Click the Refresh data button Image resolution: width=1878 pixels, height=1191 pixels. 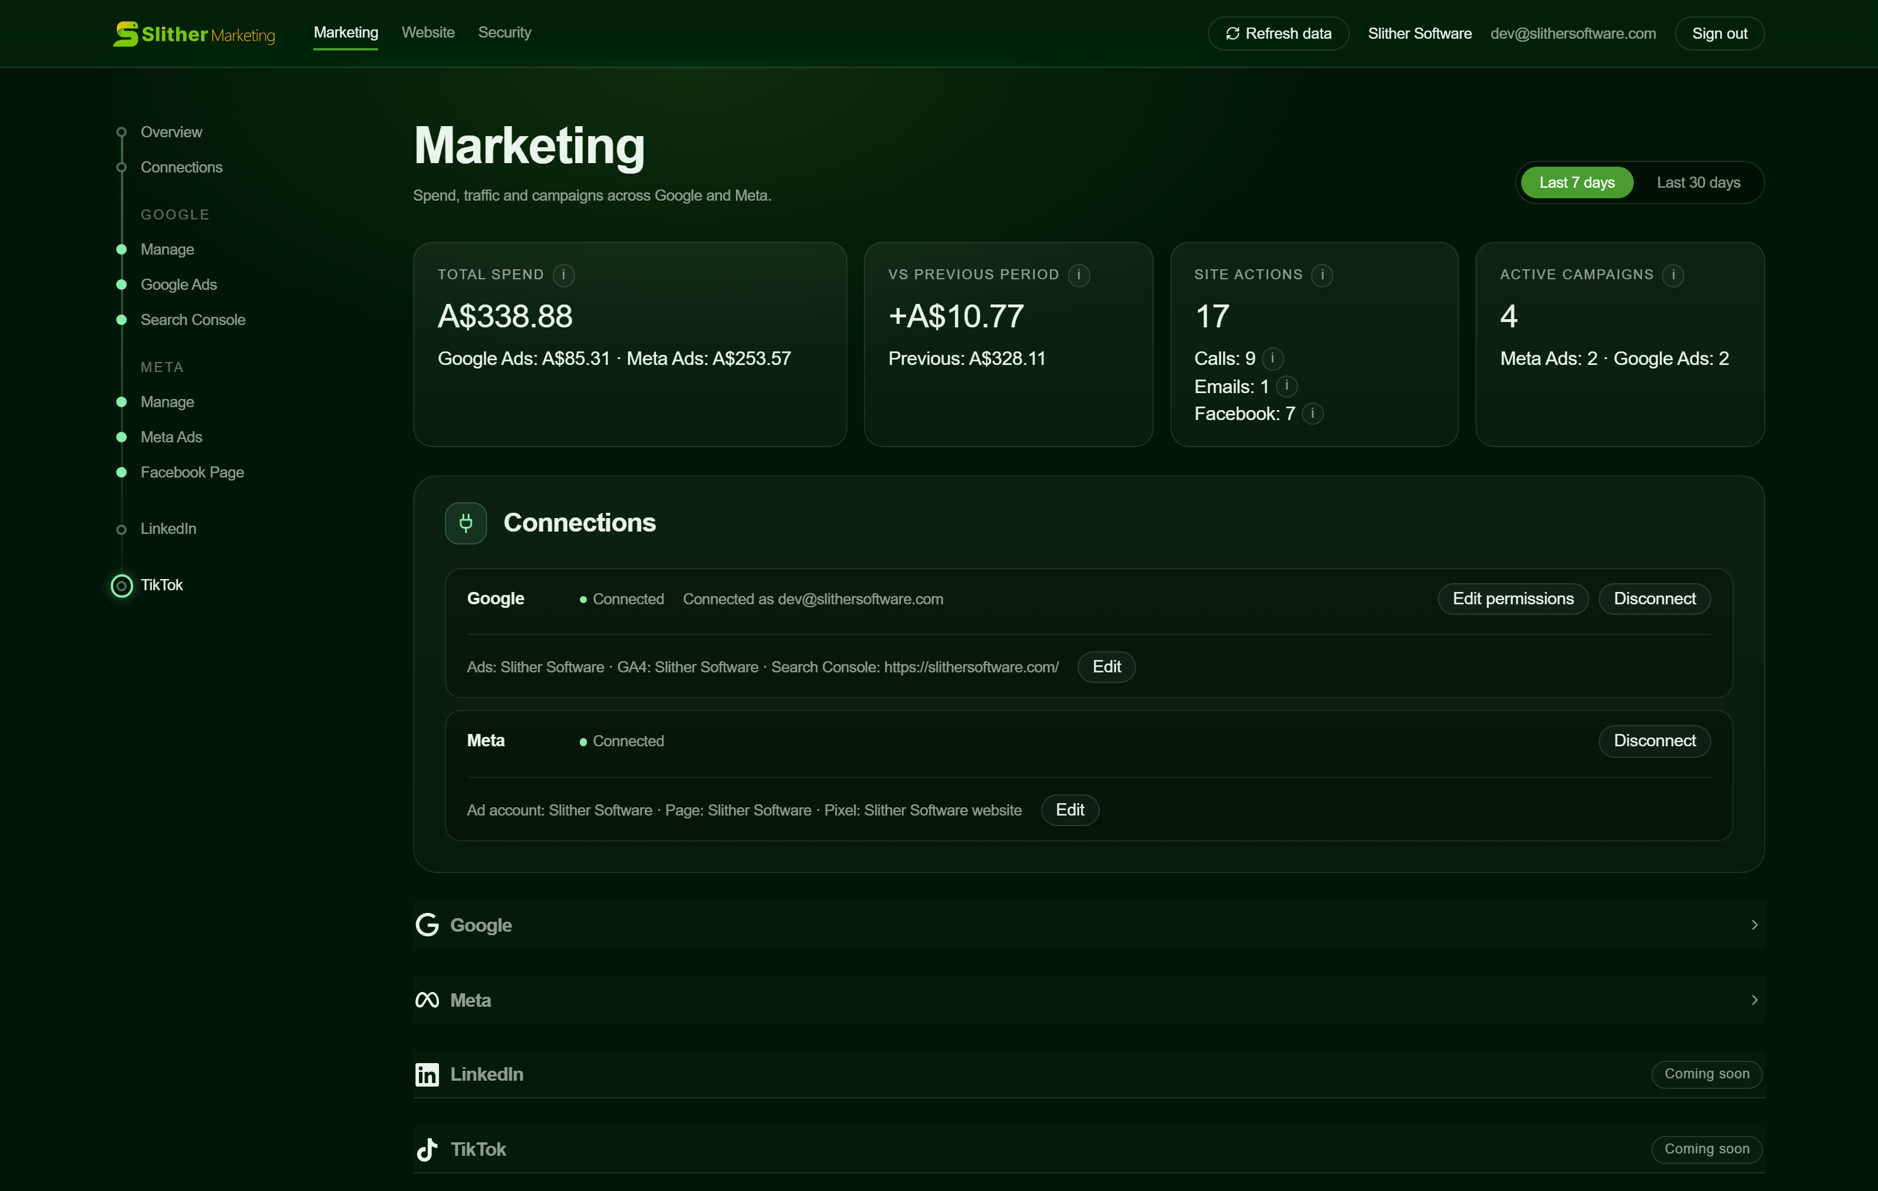[1278, 33]
